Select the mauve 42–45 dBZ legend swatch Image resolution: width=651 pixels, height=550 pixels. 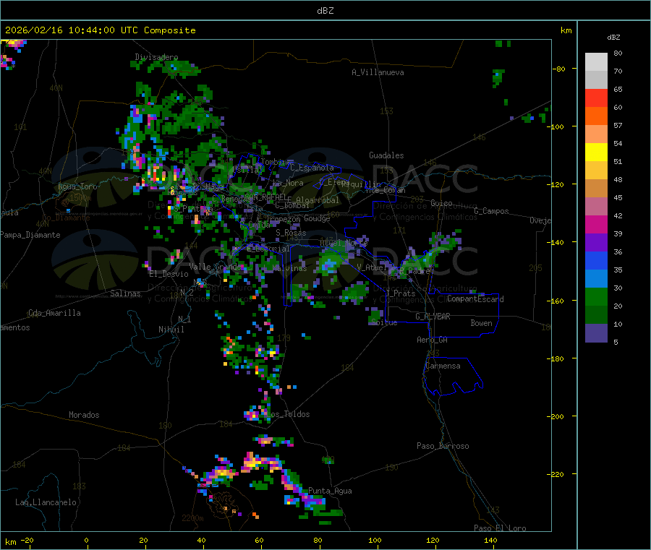596,206
